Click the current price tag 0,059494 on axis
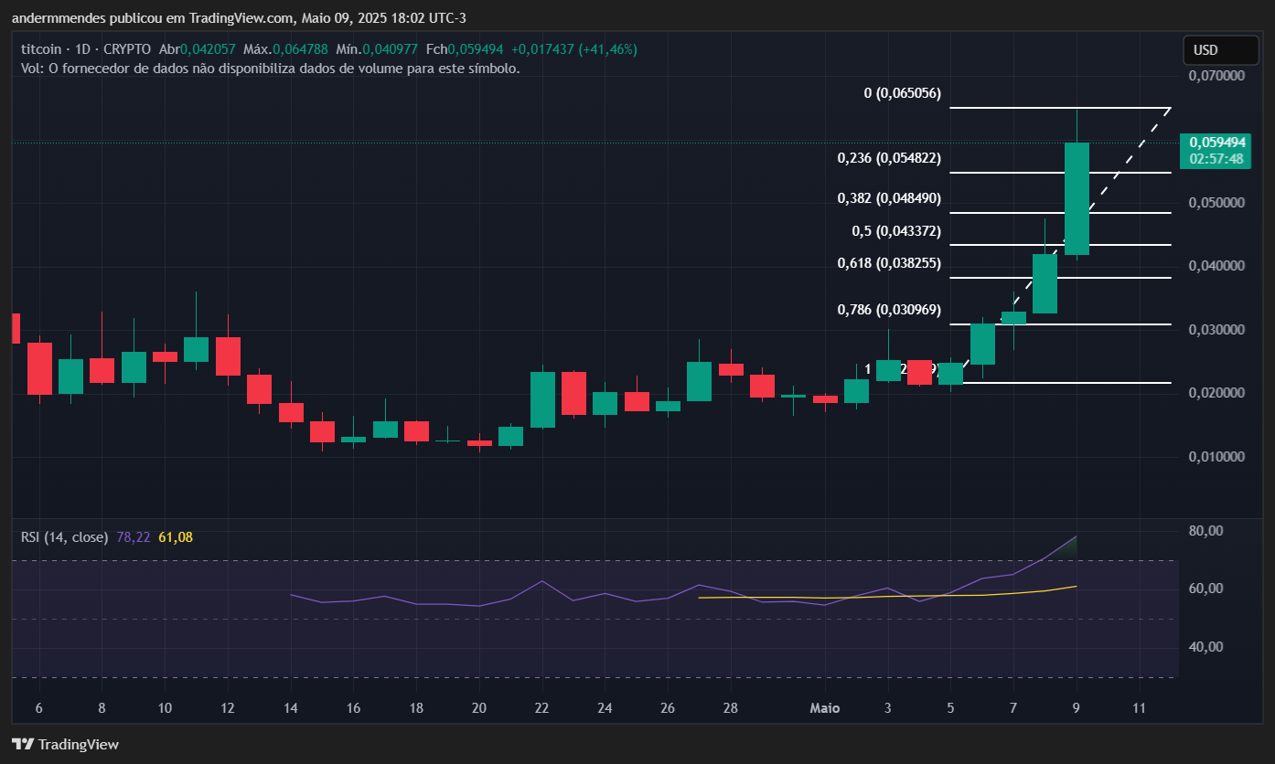Screen dimensions: 1275x764 point(1217,143)
